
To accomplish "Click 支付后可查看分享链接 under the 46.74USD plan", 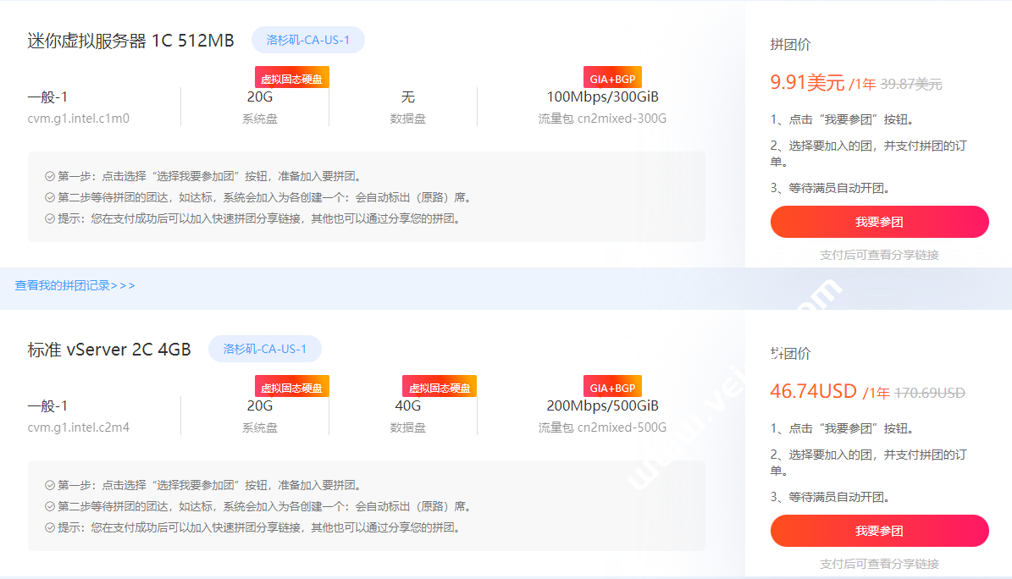I will (x=879, y=564).
